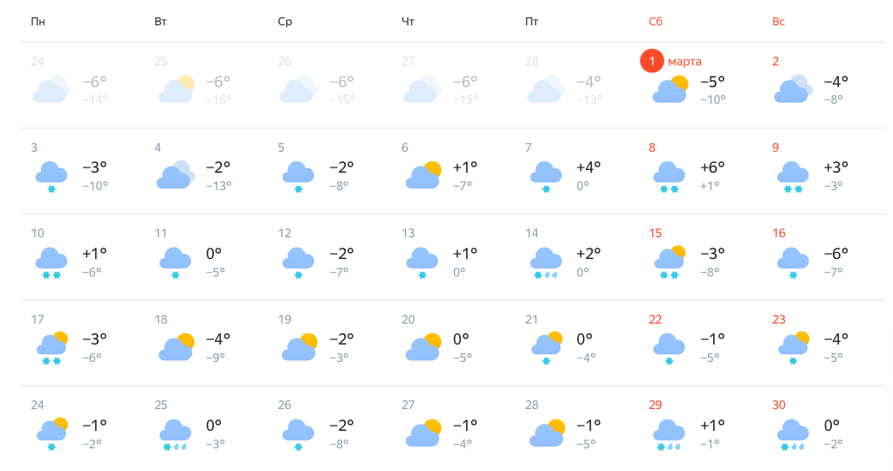Select the +6° temperature on day 8

712,167
